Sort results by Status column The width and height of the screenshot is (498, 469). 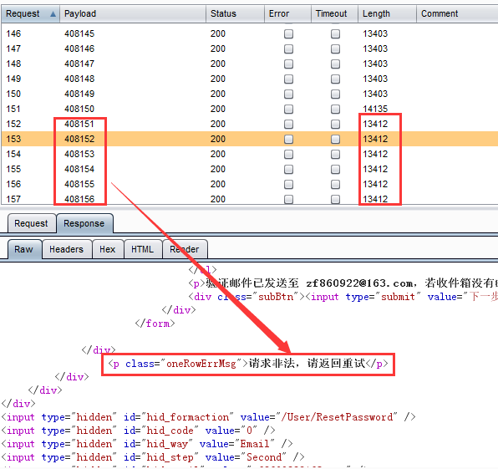click(235, 13)
